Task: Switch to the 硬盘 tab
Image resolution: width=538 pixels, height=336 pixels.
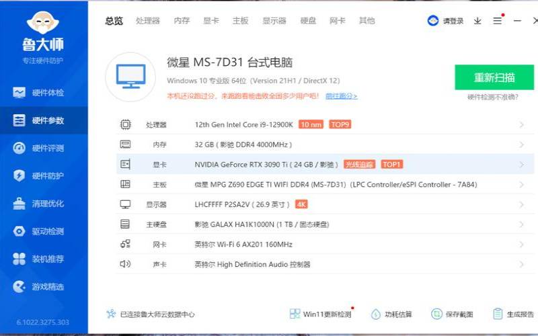Action: [308, 21]
